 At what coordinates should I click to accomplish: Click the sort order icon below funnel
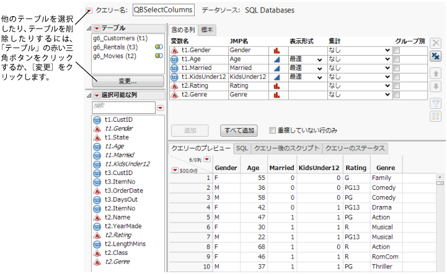pos(436,116)
